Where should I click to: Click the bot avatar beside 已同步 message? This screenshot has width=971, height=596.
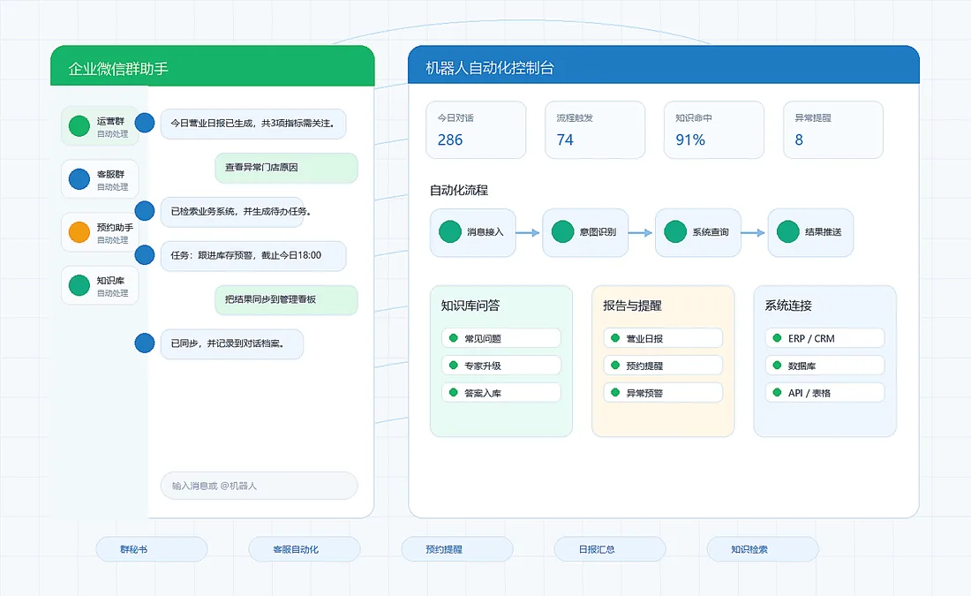(145, 343)
